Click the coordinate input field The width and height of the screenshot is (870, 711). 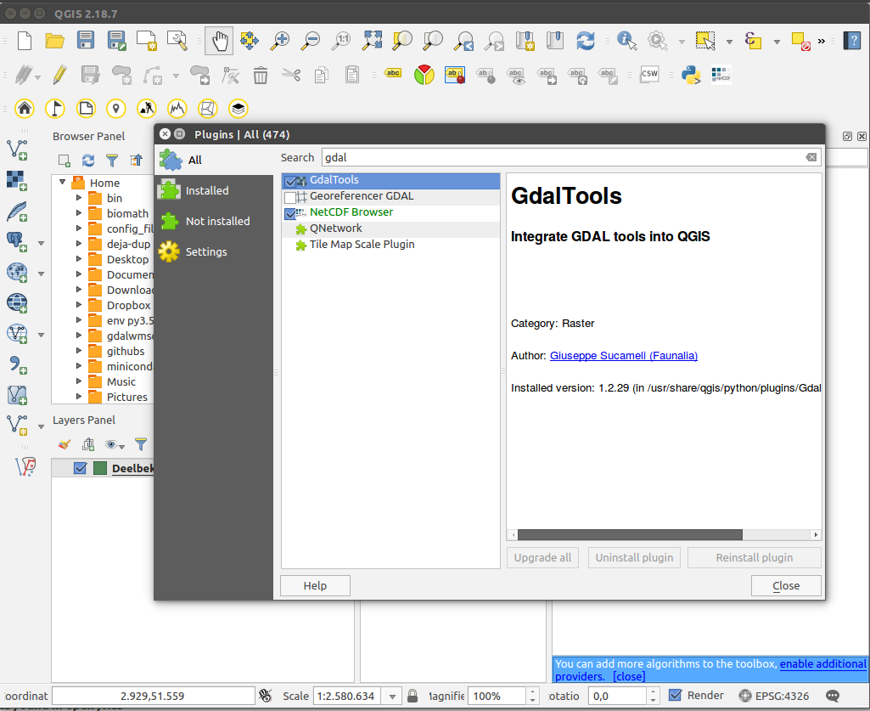click(x=153, y=696)
